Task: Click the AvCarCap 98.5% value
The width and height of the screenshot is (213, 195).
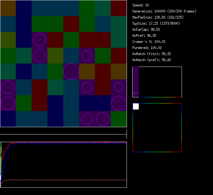Action: coord(146,30)
